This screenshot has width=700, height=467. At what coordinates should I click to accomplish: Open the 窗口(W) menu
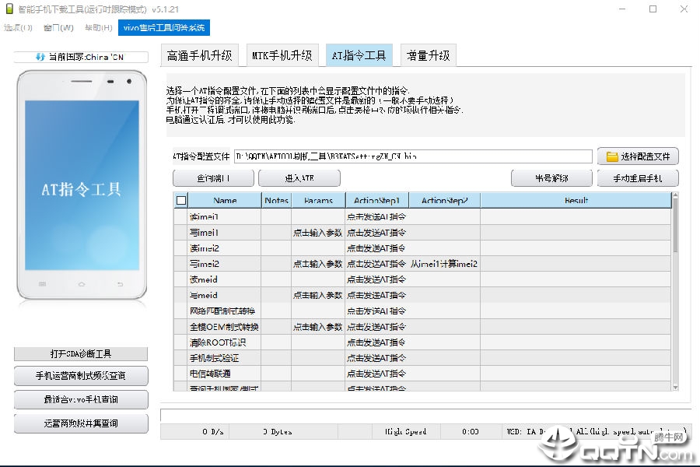point(58,28)
